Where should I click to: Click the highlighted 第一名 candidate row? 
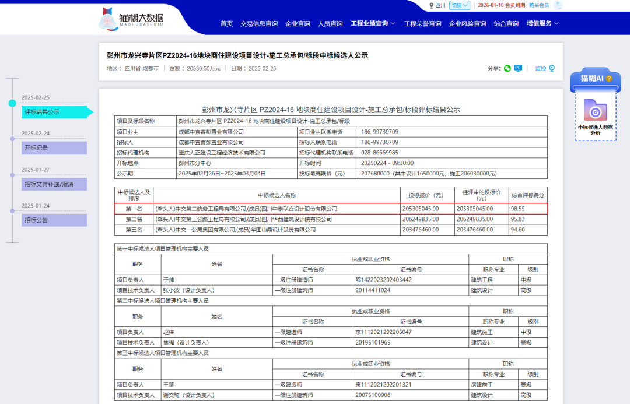(331, 209)
